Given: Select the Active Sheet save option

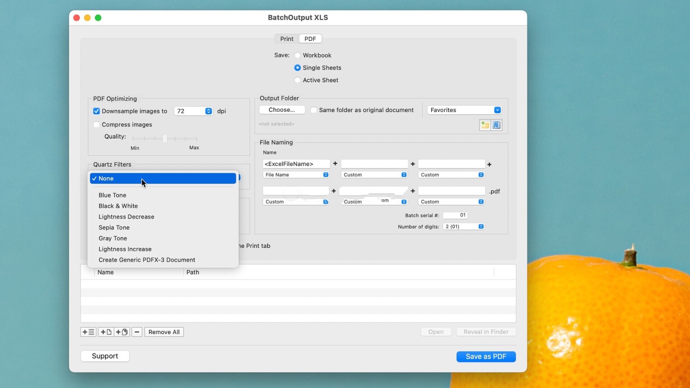Looking at the screenshot, I should tap(298, 80).
